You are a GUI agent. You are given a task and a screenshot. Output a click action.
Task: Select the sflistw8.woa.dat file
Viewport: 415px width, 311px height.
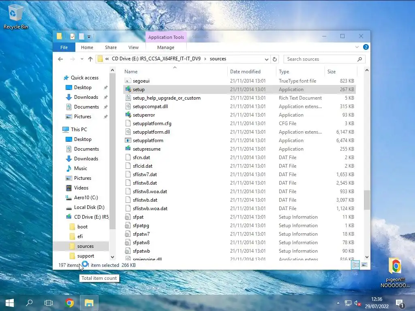tap(239, 192)
